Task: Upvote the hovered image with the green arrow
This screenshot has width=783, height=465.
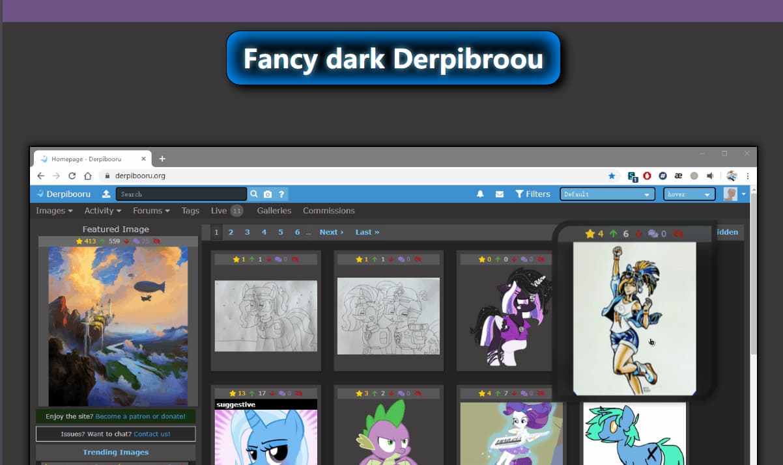Action: [614, 232]
